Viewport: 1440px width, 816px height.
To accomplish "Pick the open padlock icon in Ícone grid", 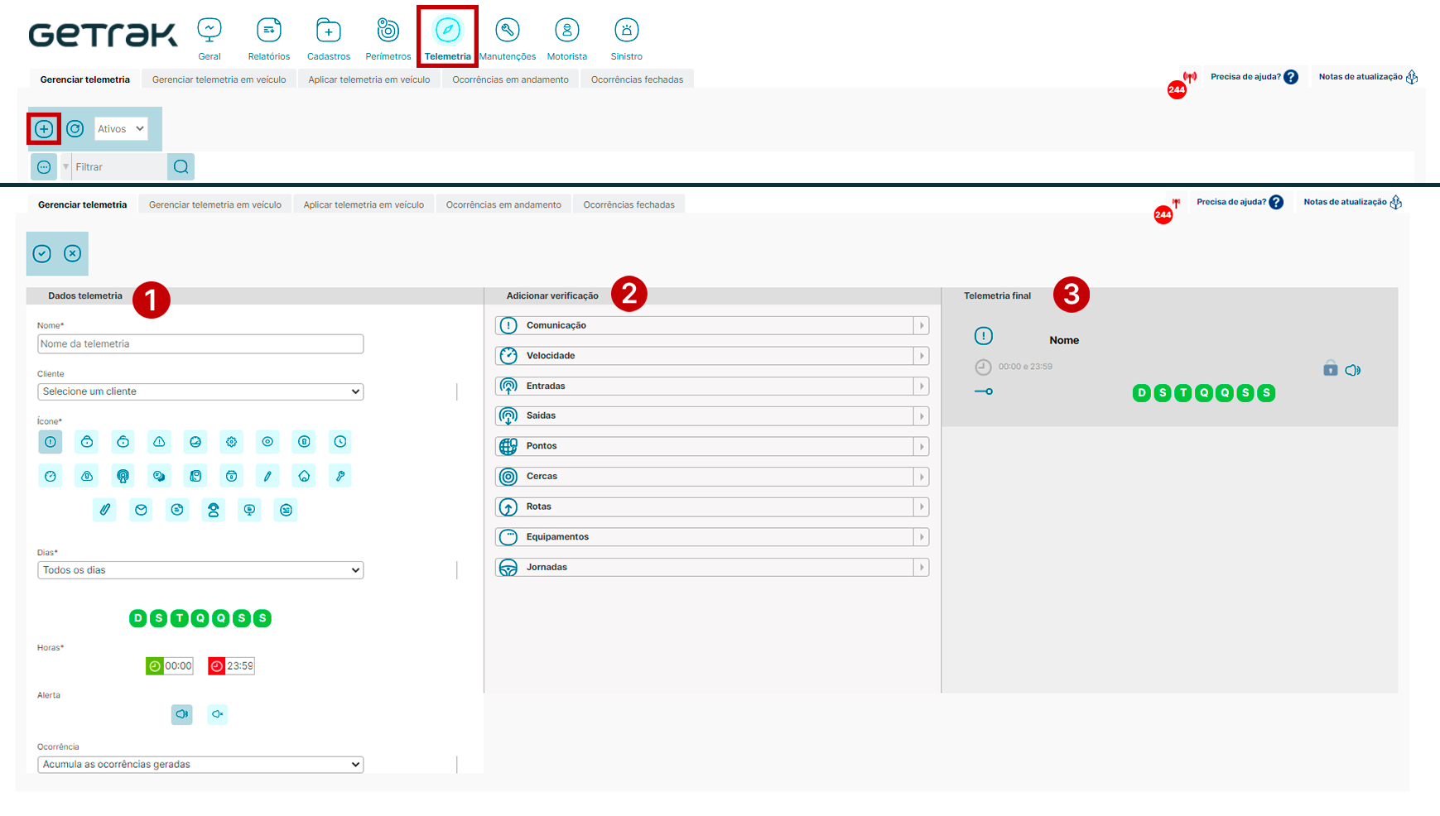I will click(x=123, y=442).
